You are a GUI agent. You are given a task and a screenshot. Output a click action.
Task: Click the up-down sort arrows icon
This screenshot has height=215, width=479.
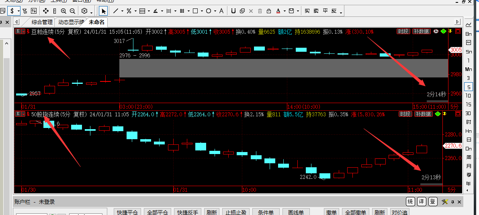(x=34, y=11)
